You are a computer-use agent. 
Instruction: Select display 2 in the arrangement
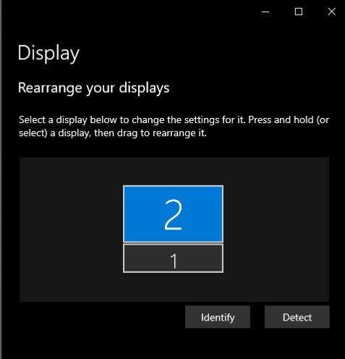(x=173, y=214)
